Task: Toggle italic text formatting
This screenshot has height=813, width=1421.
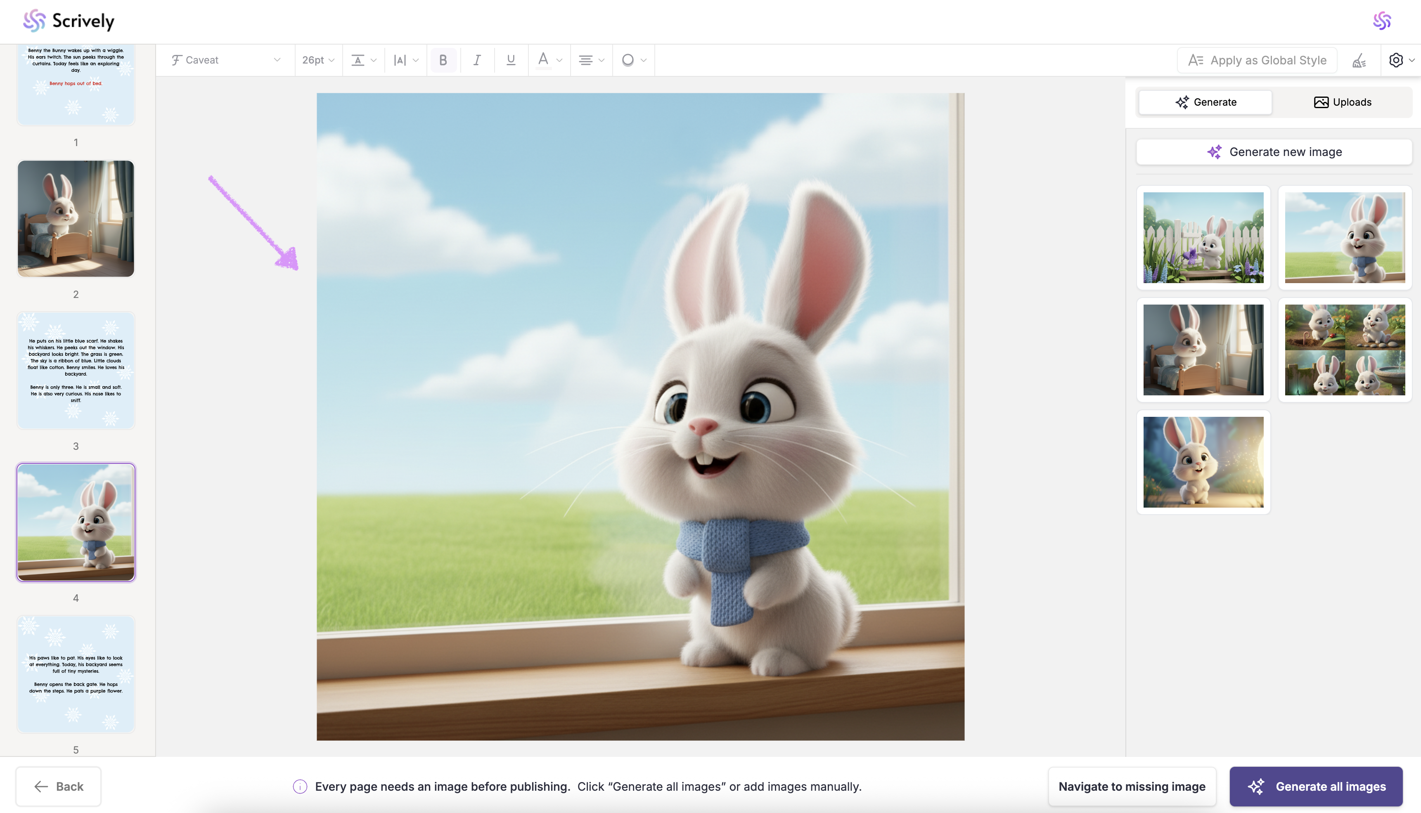Action: pos(476,60)
